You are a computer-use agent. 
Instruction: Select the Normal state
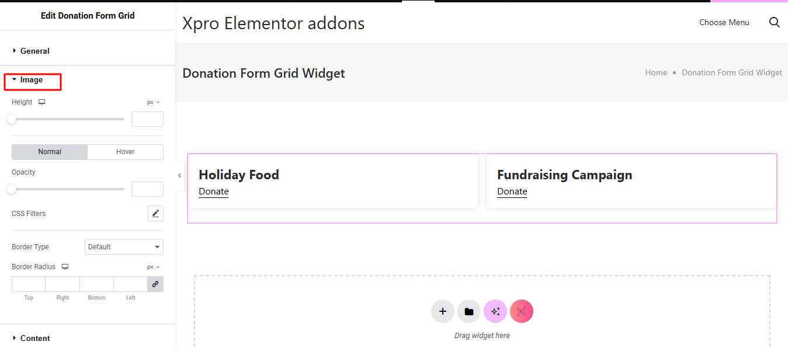point(50,152)
